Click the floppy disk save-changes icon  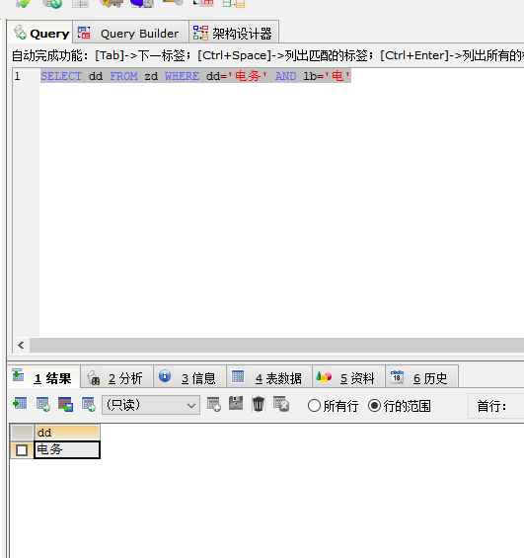tap(236, 404)
